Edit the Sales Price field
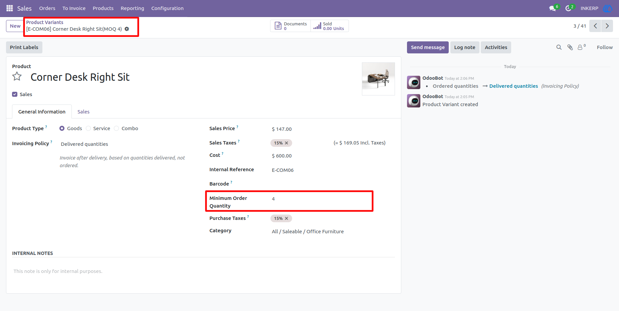Image resolution: width=619 pixels, height=311 pixels. pos(333,129)
